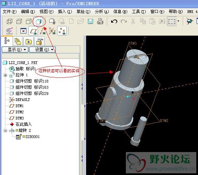Click the DTM3 label in viewport
198x175 pixels.
pos(132,43)
